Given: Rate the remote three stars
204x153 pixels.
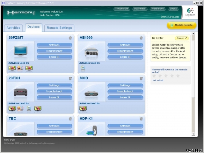Looking at the screenshot, I should [166, 76].
